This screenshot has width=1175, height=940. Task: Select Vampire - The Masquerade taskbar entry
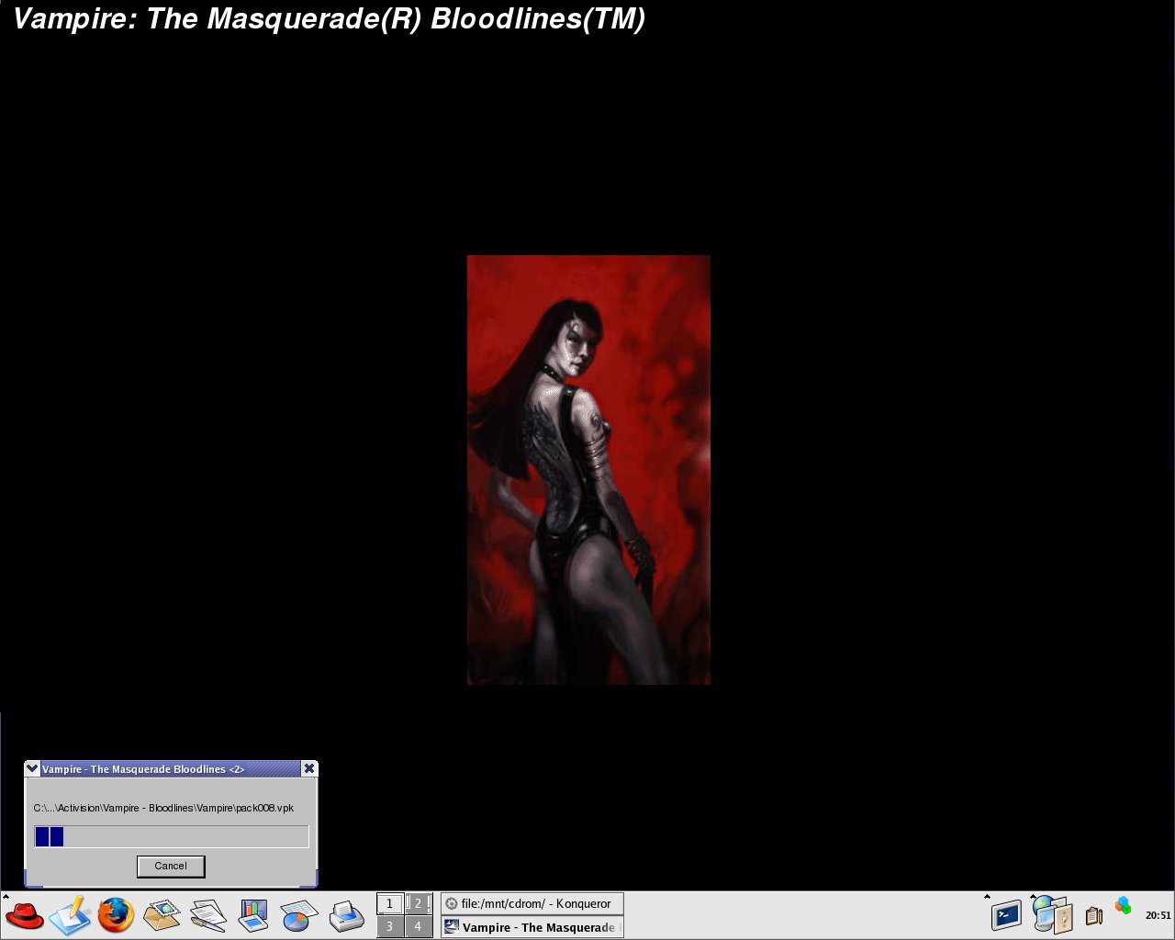click(x=532, y=927)
